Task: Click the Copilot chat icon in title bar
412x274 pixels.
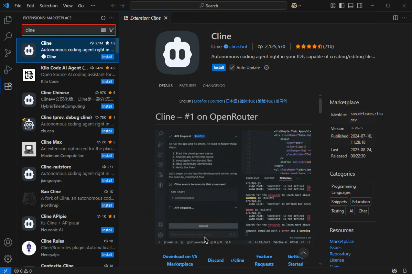Action: 294,6
